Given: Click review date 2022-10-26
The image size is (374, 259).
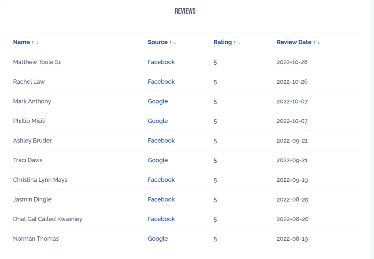Looking at the screenshot, I should click(292, 82).
